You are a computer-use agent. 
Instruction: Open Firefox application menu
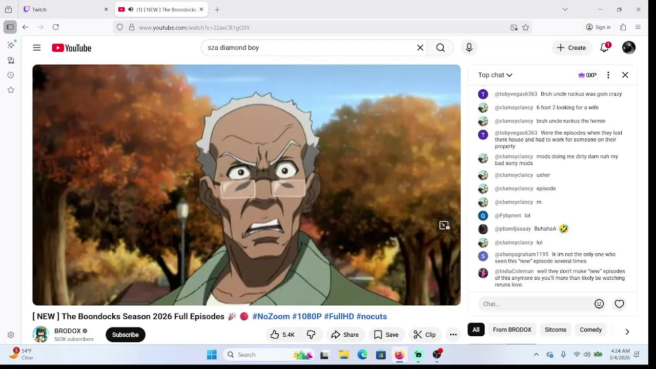click(638, 27)
